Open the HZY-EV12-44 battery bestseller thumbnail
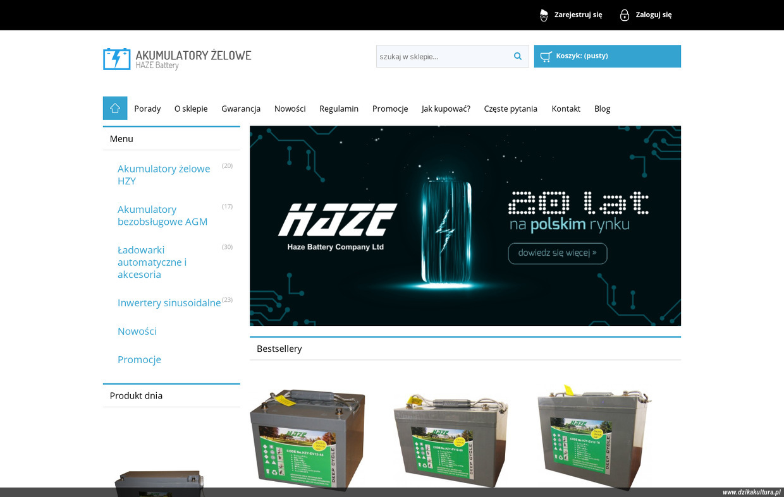Viewport: 784px width, 497px height. [307, 439]
